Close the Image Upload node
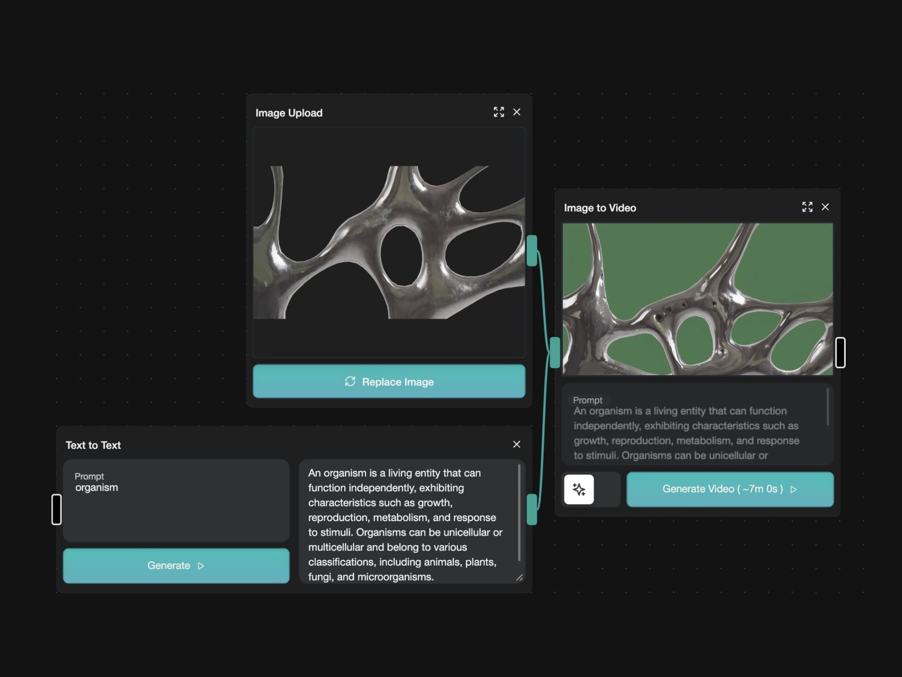The width and height of the screenshot is (902, 677). (x=517, y=112)
